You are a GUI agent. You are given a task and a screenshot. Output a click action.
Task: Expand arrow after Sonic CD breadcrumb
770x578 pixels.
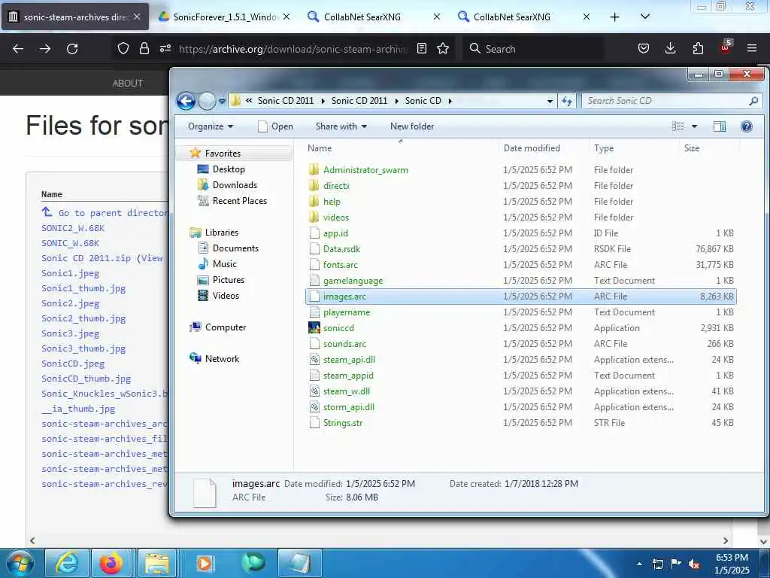tap(450, 101)
